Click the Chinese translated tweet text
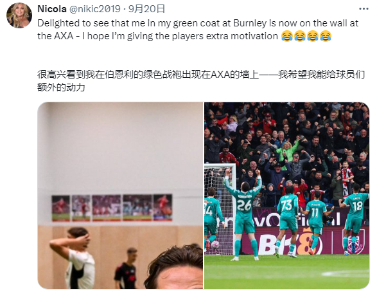Screen dimensions: 377x294 click(201, 81)
